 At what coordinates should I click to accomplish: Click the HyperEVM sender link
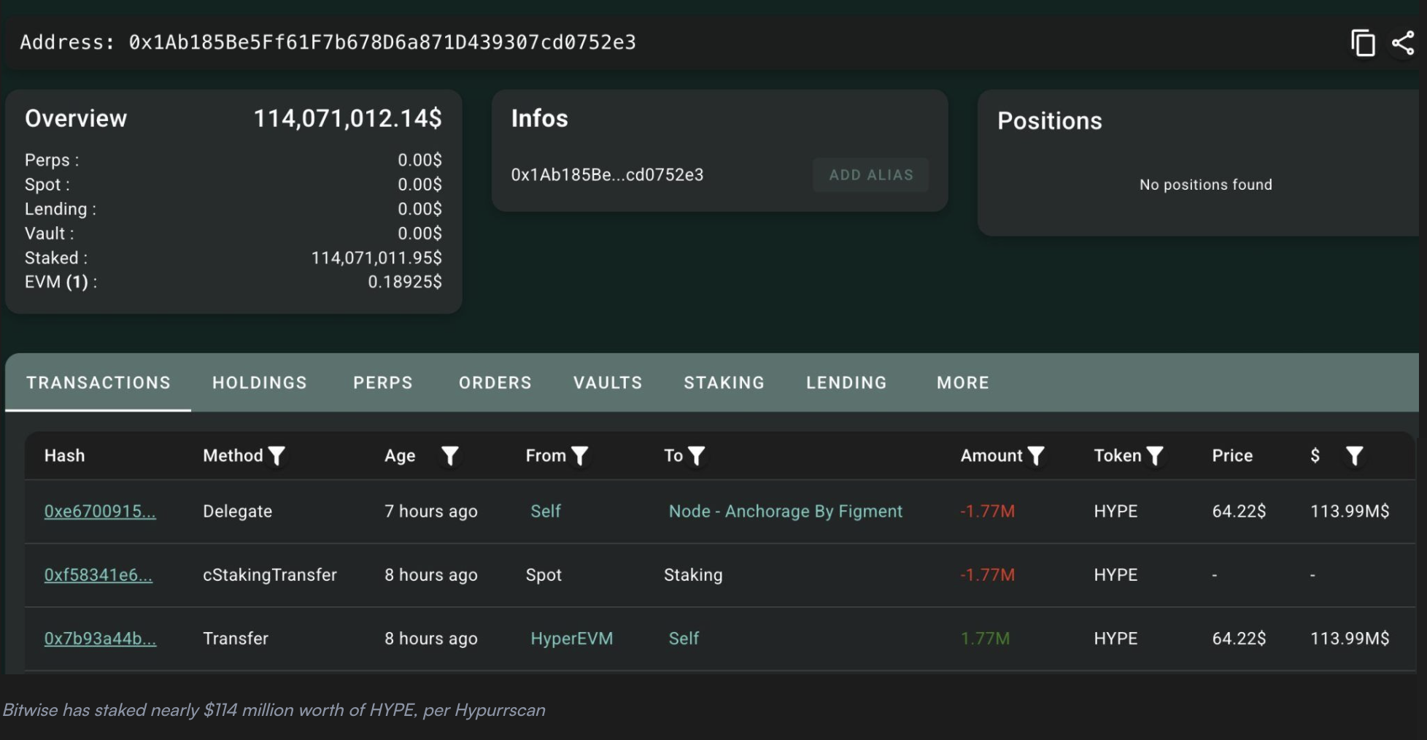[572, 639]
